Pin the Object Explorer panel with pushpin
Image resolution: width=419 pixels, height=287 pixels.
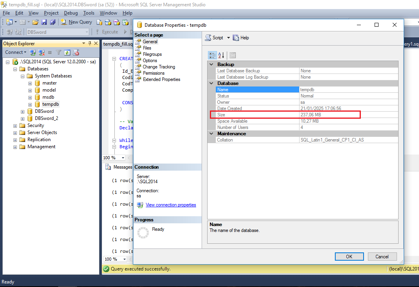pos(90,43)
